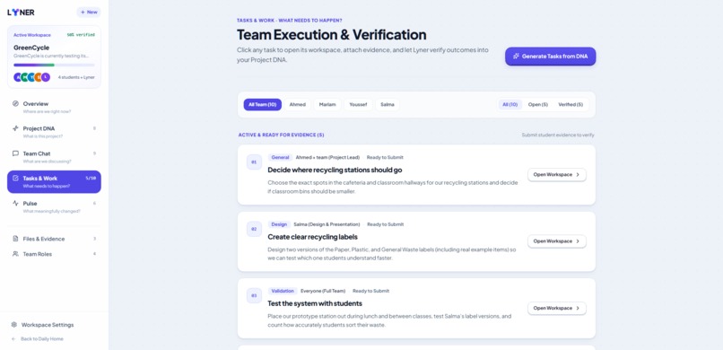Open Team Chat speech bubble icon

[x=15, y=153]
